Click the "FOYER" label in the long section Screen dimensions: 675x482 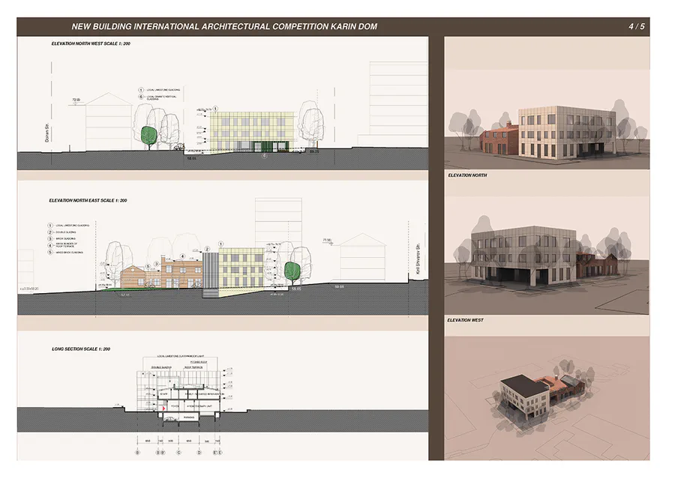[175, 406]
